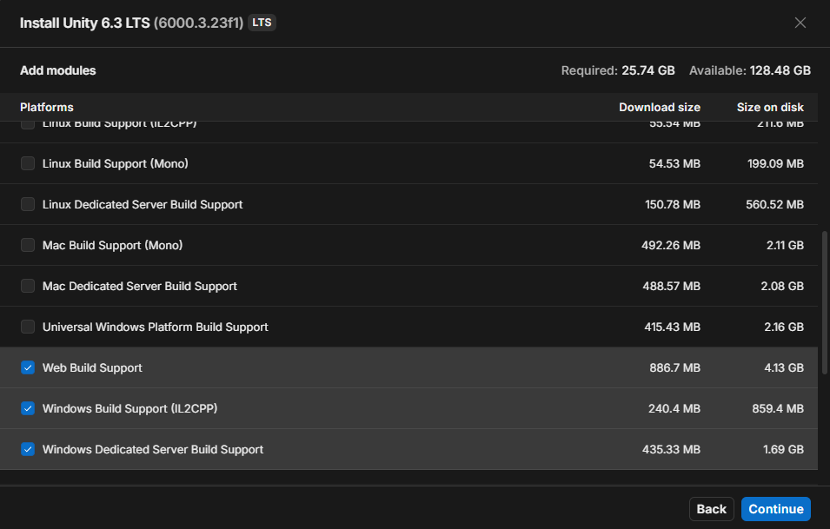This screenshot has height=529, width=830.
Task: Click the 492.26 MB download size
Action: pos(671,245)
